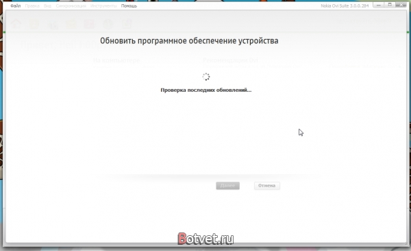The height and width of the screenshot is (251, 411).
Task: Close the Nokia Ovi Suite window
Action: [x=401, y=5]
